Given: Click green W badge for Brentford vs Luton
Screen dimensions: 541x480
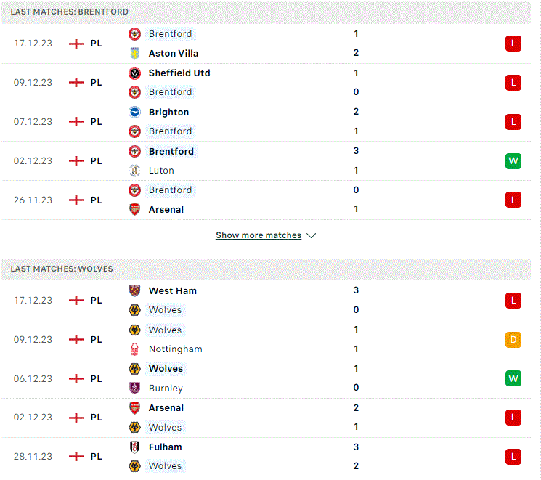Looking at the screenshot, I should tap(513, 160).
